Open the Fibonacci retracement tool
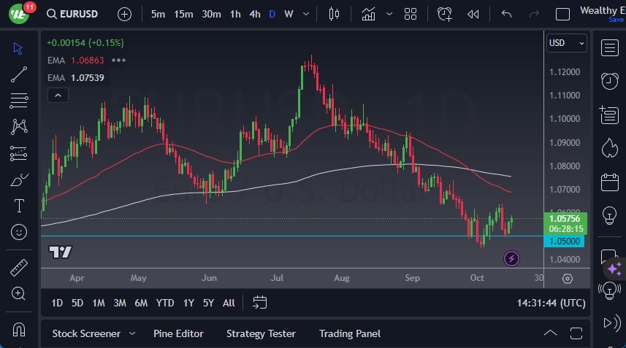The image size is (626, 348). [x=19, y=99]
